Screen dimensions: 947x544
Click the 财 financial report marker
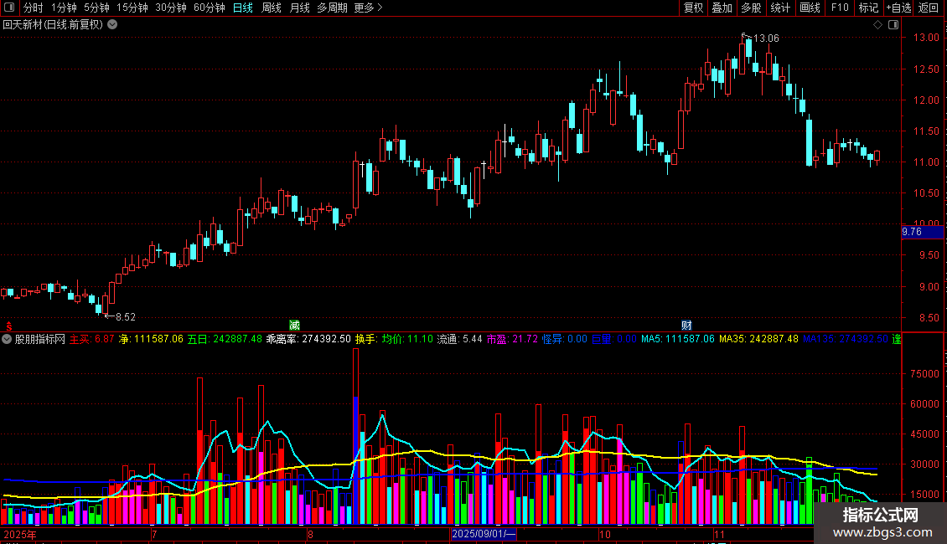pos(686,325)
